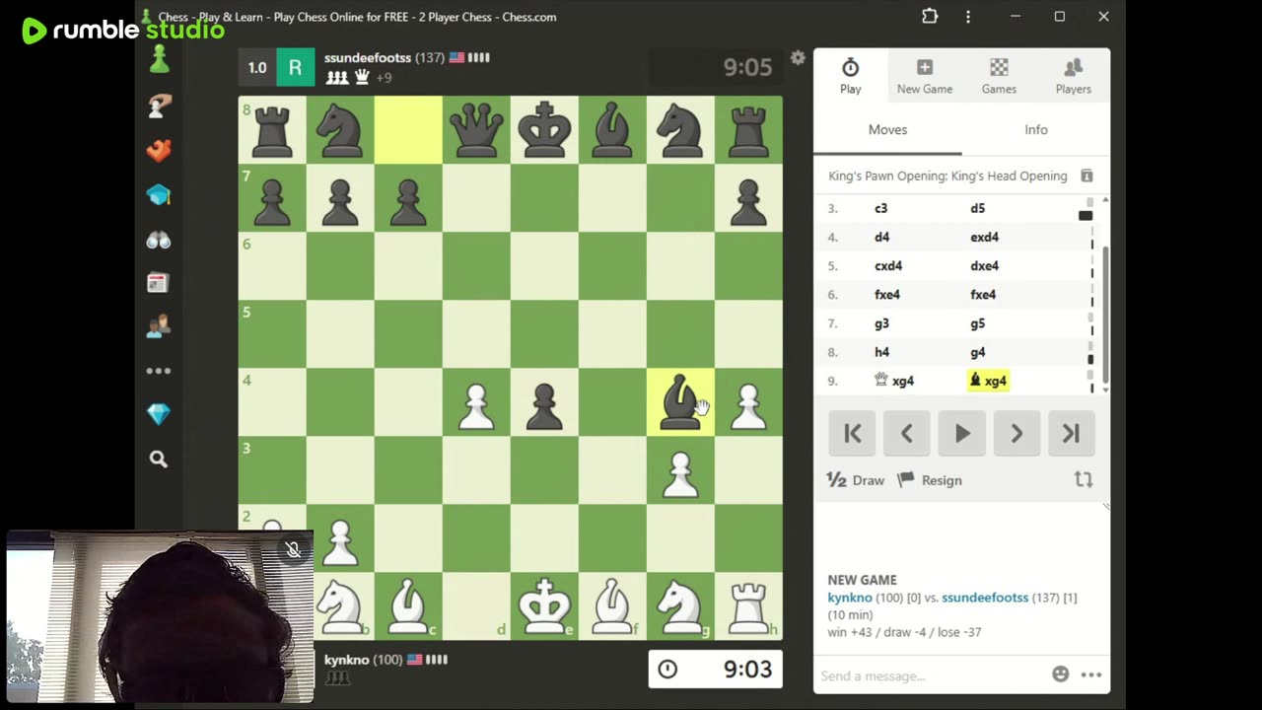Screen dimensions: 1262x710
Task: Open kynkno player name below board
Action: click(x=347, y=660)
